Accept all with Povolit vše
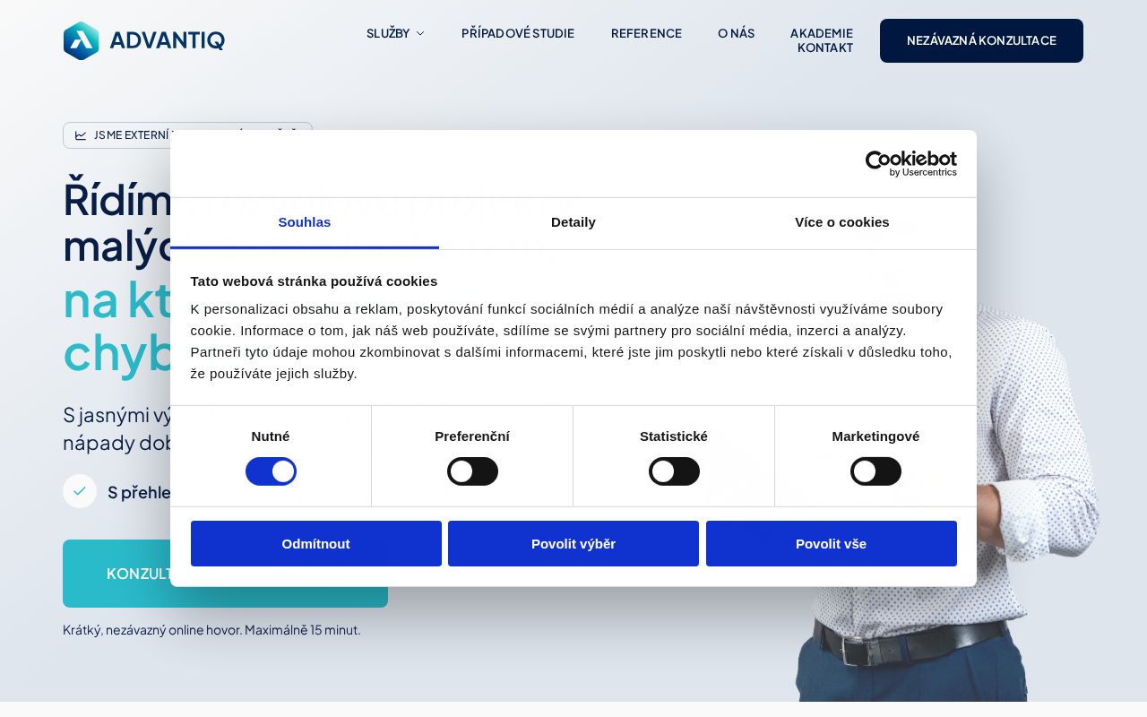The height and width of the screenshot is (717, 1147). [832, 544]
